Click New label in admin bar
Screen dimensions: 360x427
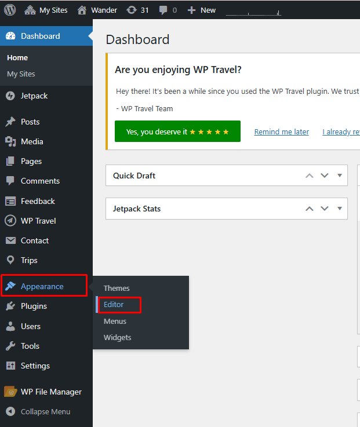click(x=208, y=10)
